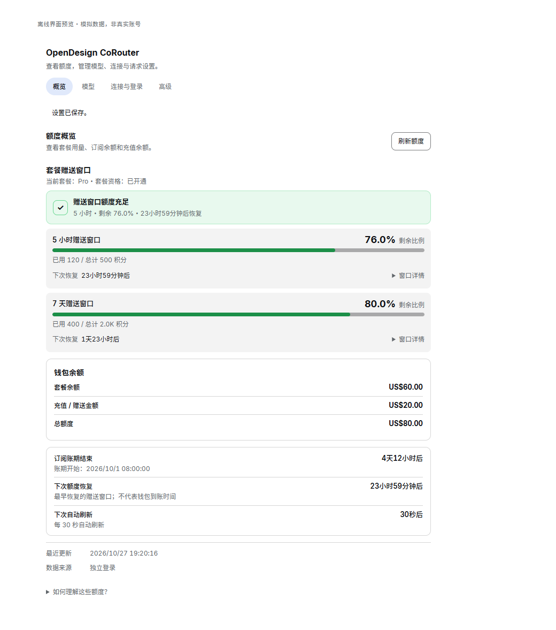Click the US$80.00 total amount
The width and height of the screenshot is (556, 630).
[405, 423]
